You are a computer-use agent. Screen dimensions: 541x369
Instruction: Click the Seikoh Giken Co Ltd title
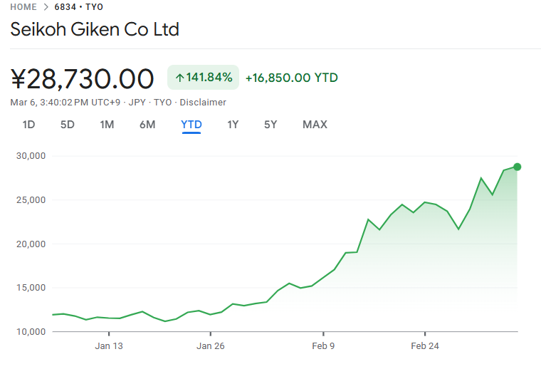(x=95, y=29)
